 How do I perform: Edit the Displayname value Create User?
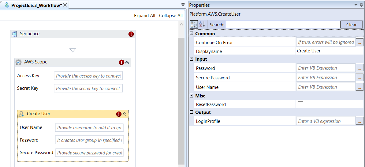tap(309, 51)
